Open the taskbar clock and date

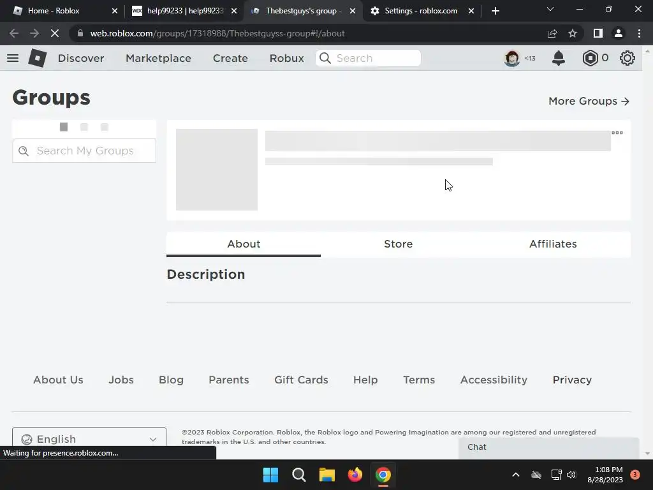pos(605,475)
